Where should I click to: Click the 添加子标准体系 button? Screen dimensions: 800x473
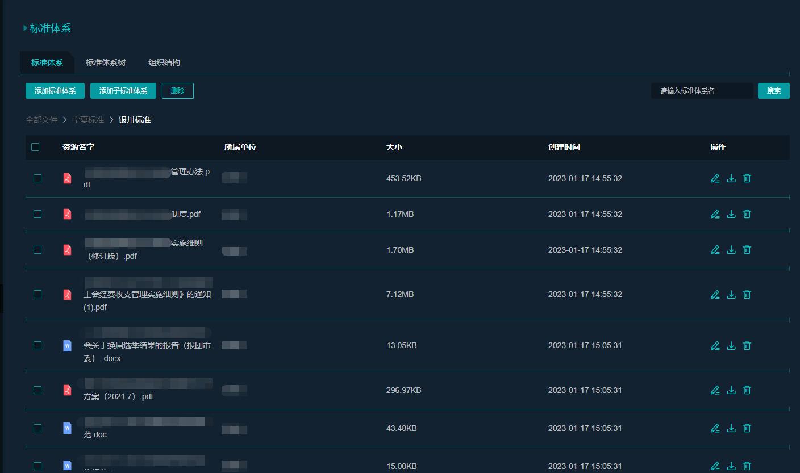coord(123,91)
